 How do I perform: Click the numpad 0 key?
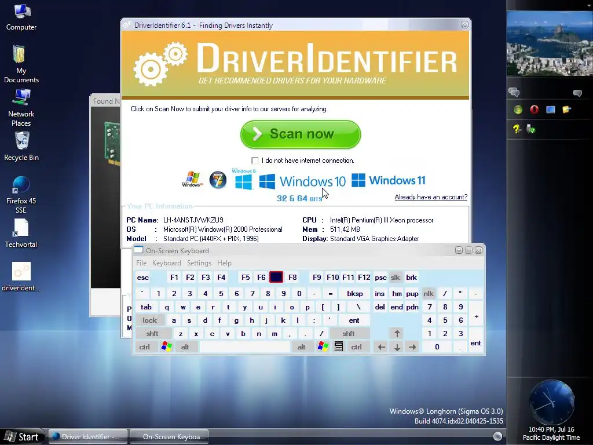pyautogui.click(x=437, y=347)
